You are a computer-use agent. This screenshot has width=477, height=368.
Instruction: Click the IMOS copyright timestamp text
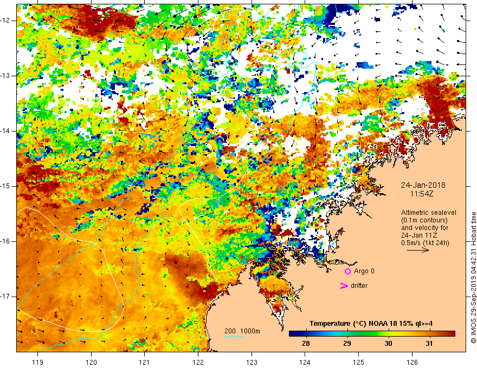[x=473, y=278]
